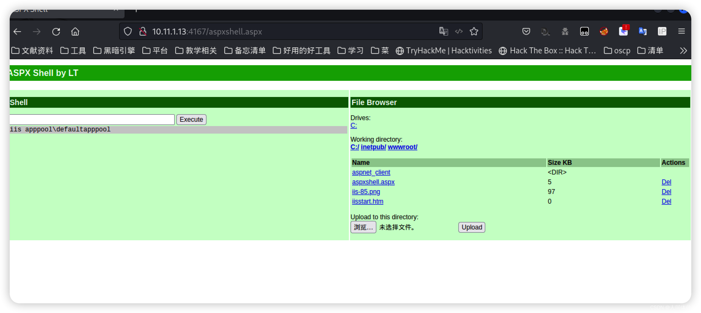The width and height of the screenshot is (701, 313).
Task: Open the extension with red notification badge
Action: coord(623,31)
